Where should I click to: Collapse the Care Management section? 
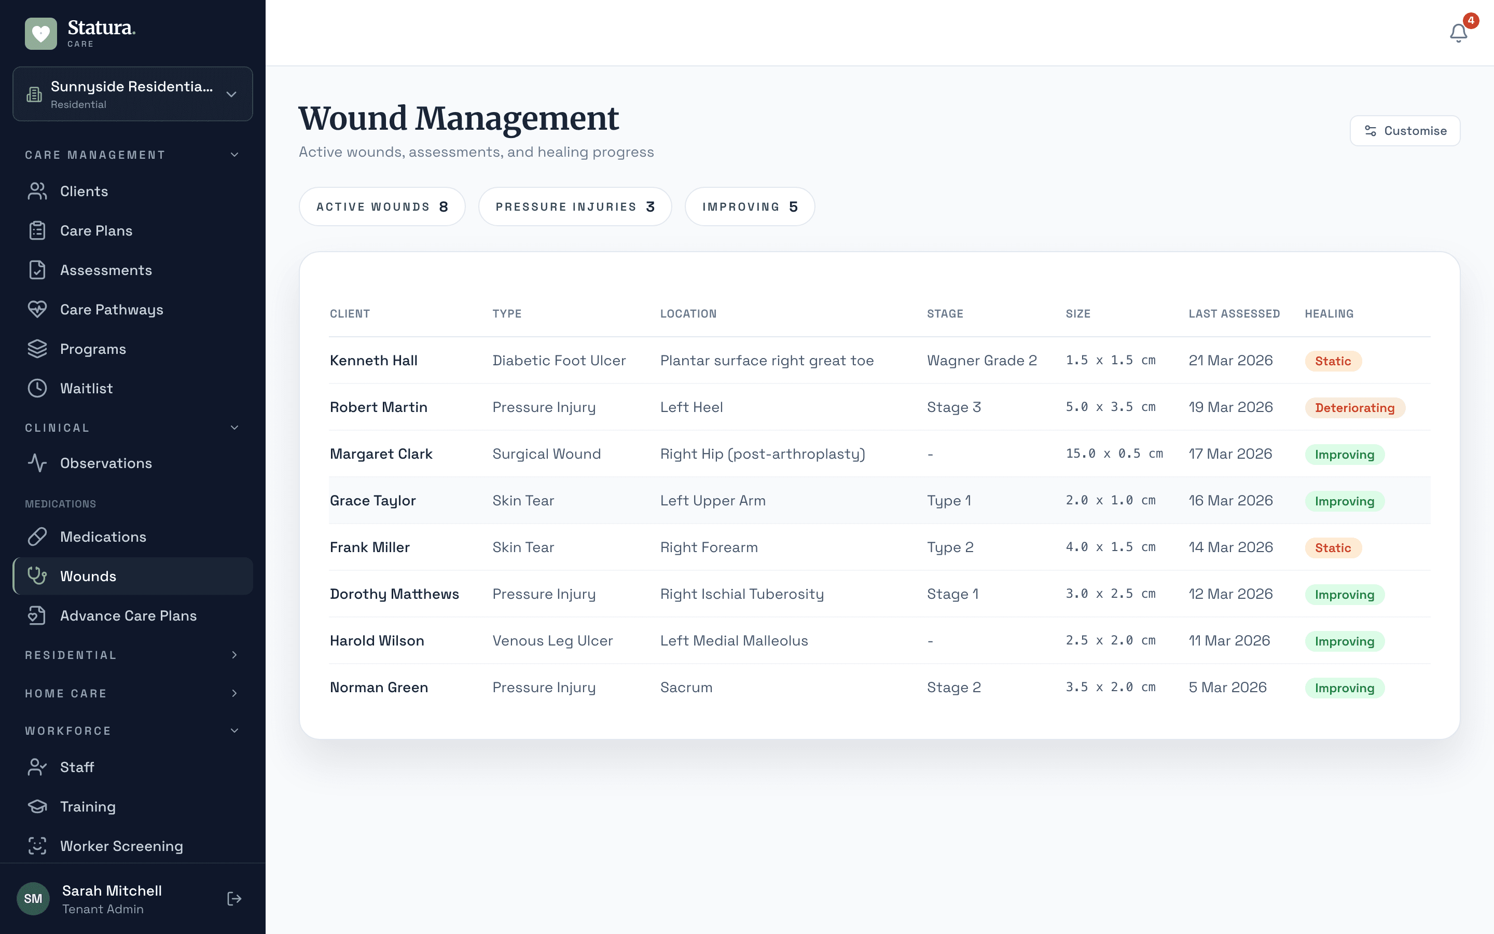[x=234, y=155]
